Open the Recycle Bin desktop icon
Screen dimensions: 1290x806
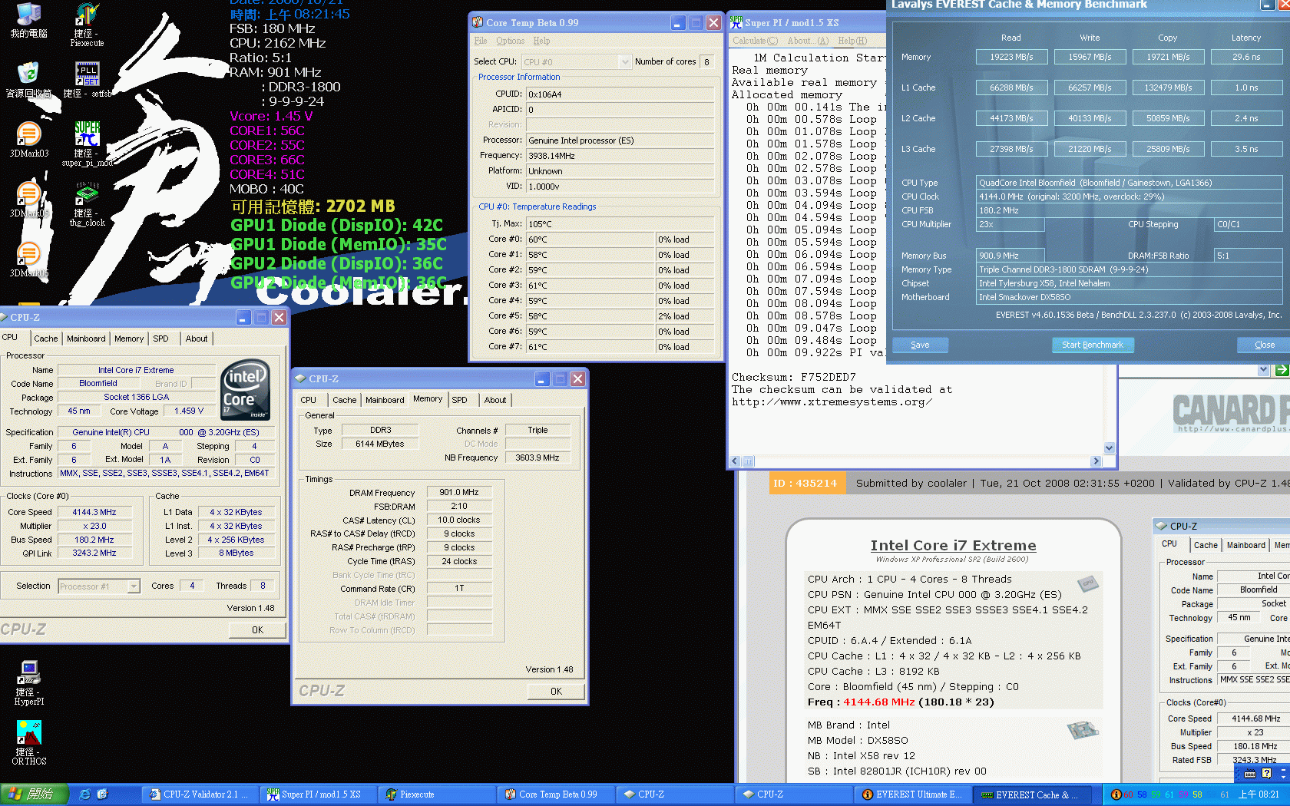pyautogui.click(x=28, y=74)
